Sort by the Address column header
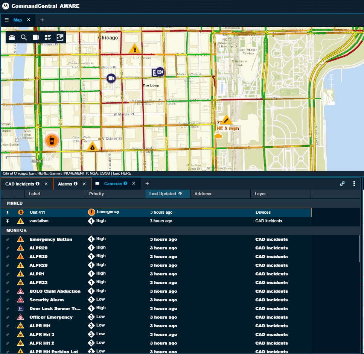 point(220,194)
